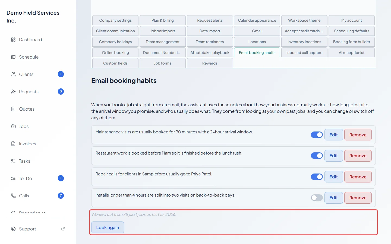Open the Custom fields tab
The height and width of the screenshot is (244, 391).
[115, 63]
